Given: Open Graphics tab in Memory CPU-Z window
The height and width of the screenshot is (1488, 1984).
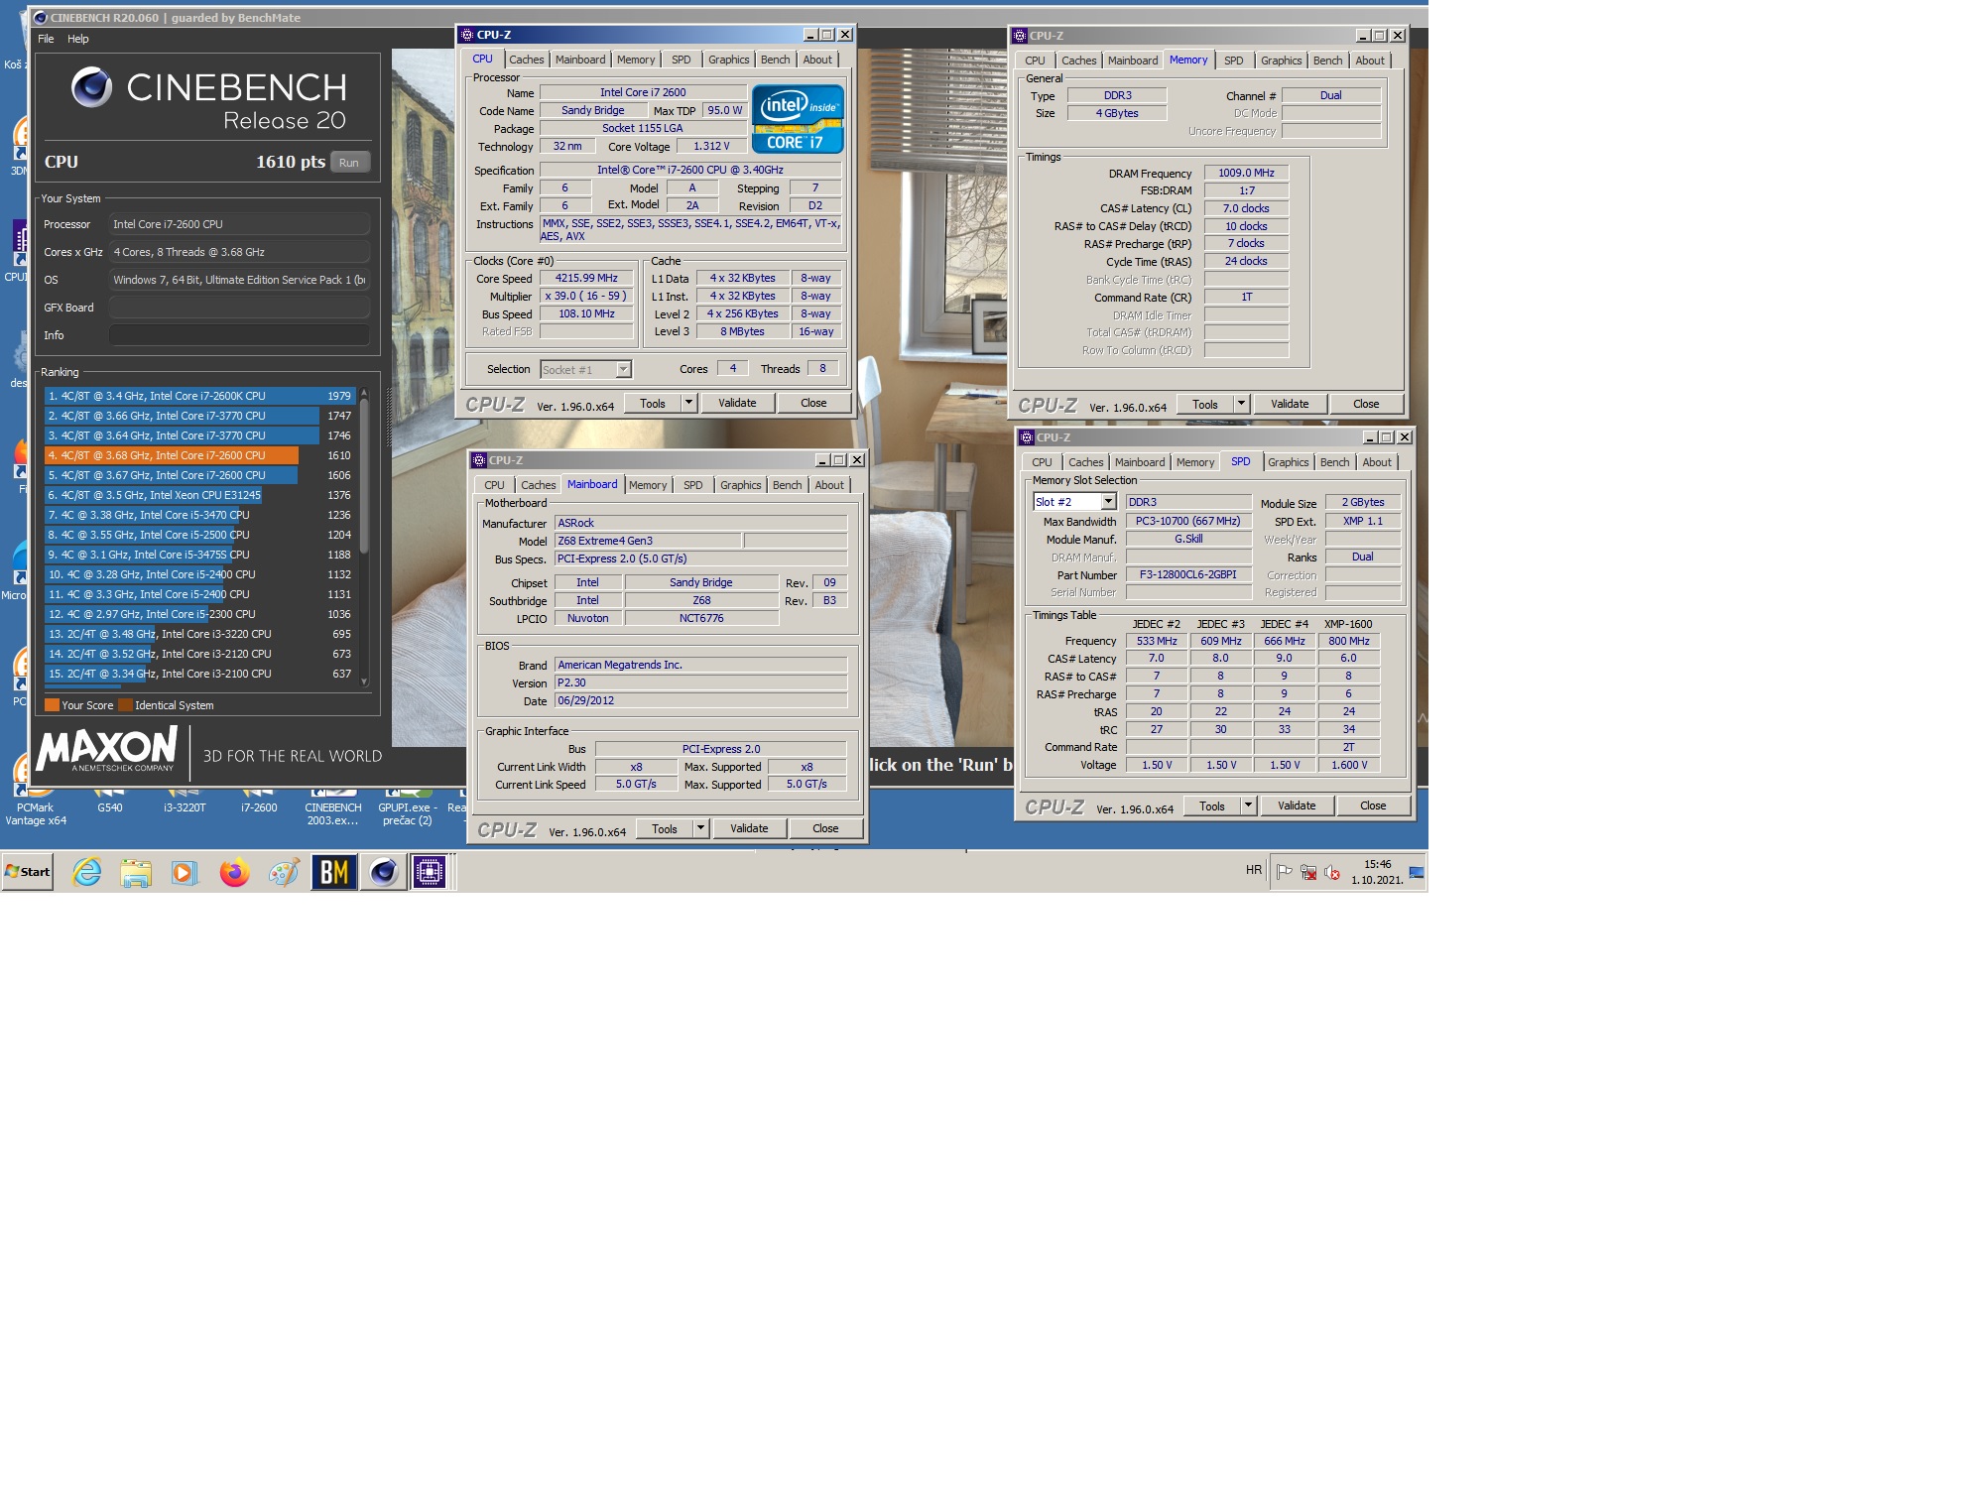Looking at the screenshot, I should pos(1281,61).
